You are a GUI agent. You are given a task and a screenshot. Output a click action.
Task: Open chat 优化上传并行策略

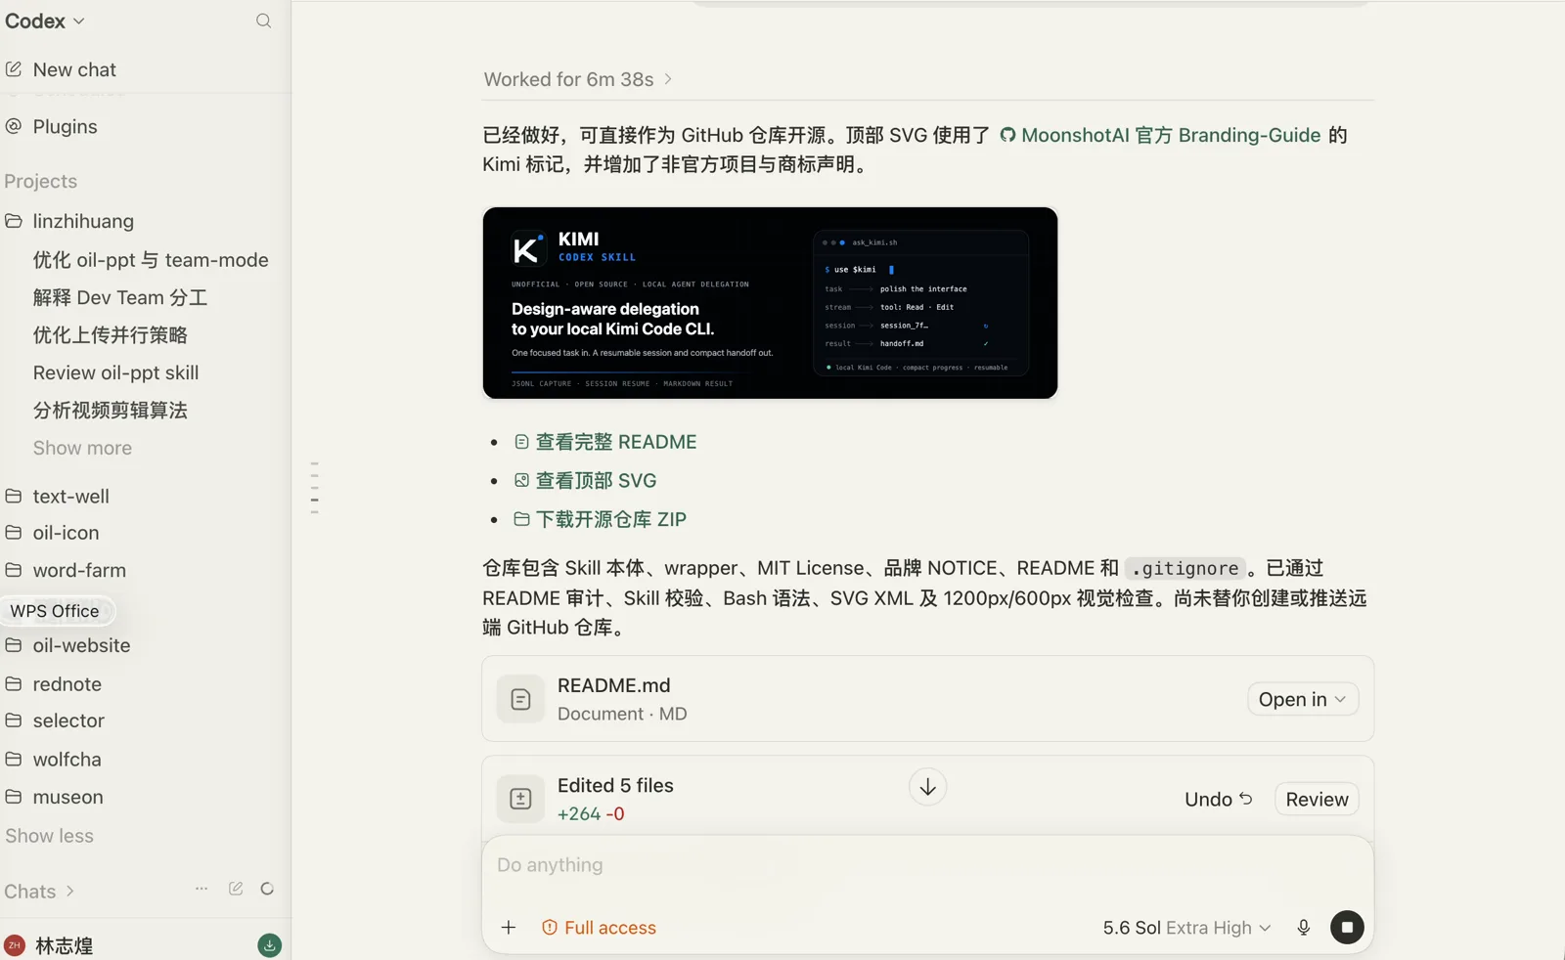(111, 335)
